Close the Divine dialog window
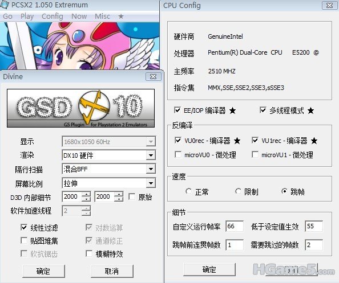Image resolution: width=339 pixels, height=283 pixels. pos(154,76)
